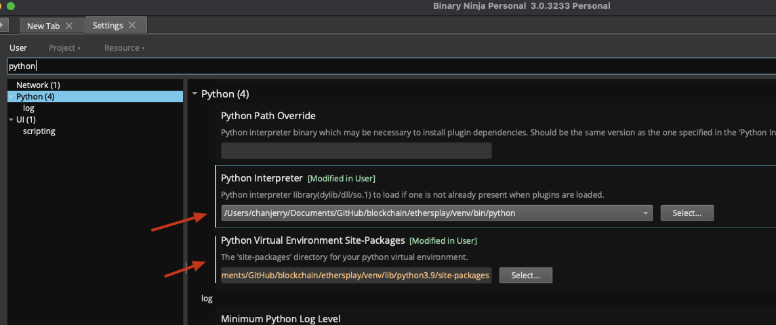
Task: Click Select... for Python Interpreter
Action: point(687,213)
